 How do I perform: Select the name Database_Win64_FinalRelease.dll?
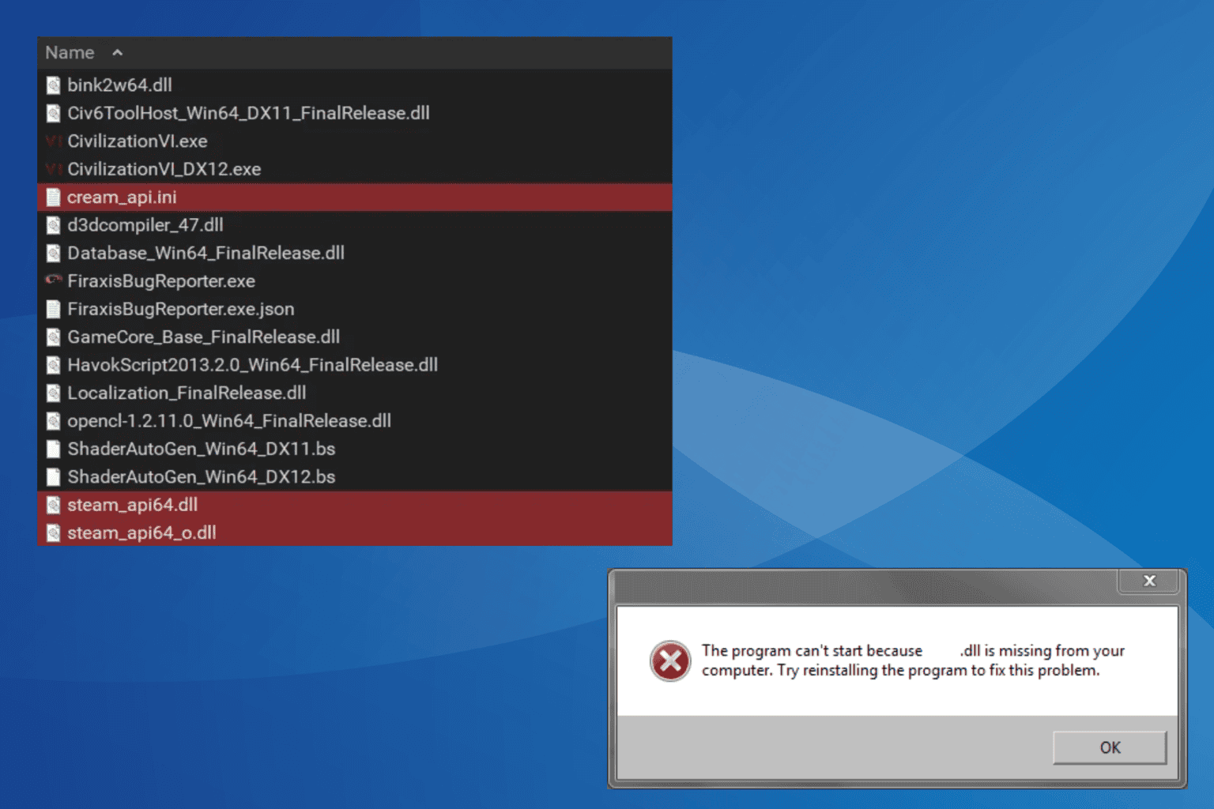pos(205,254)
